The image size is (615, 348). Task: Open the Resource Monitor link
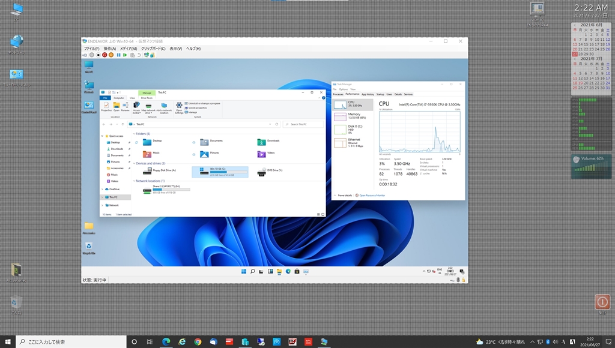coord(372,195)
